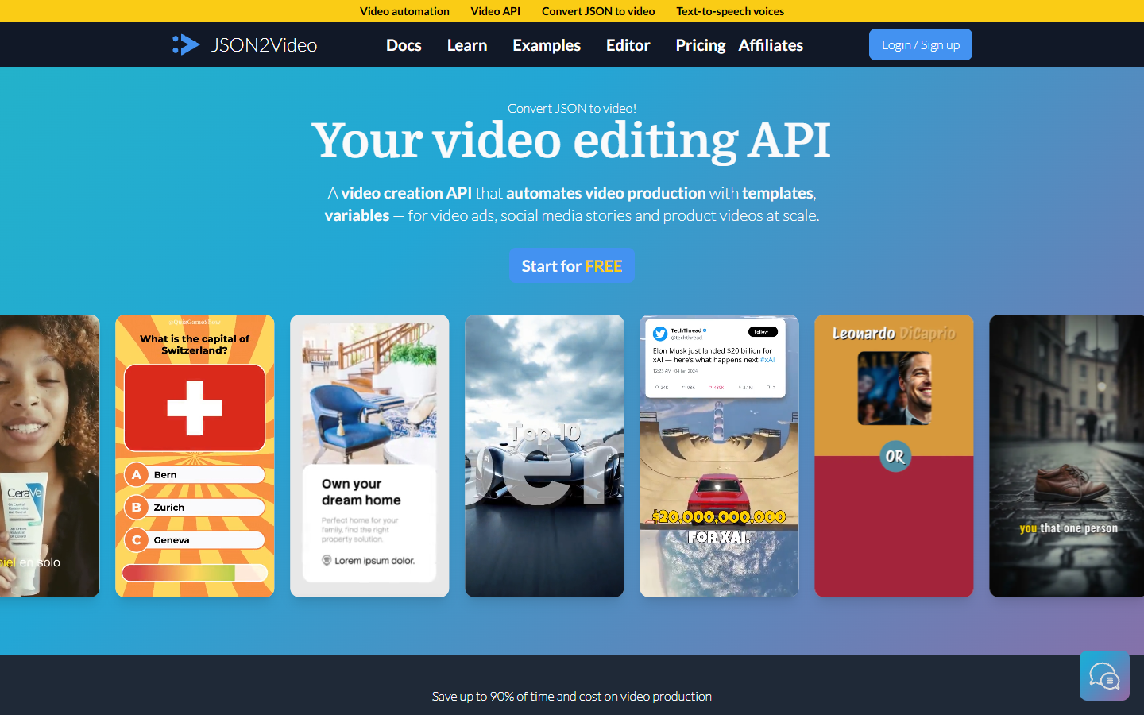This screenshot has width=1144, height=715.
Task: Go to the Examples page
Action: coord(547,45)
